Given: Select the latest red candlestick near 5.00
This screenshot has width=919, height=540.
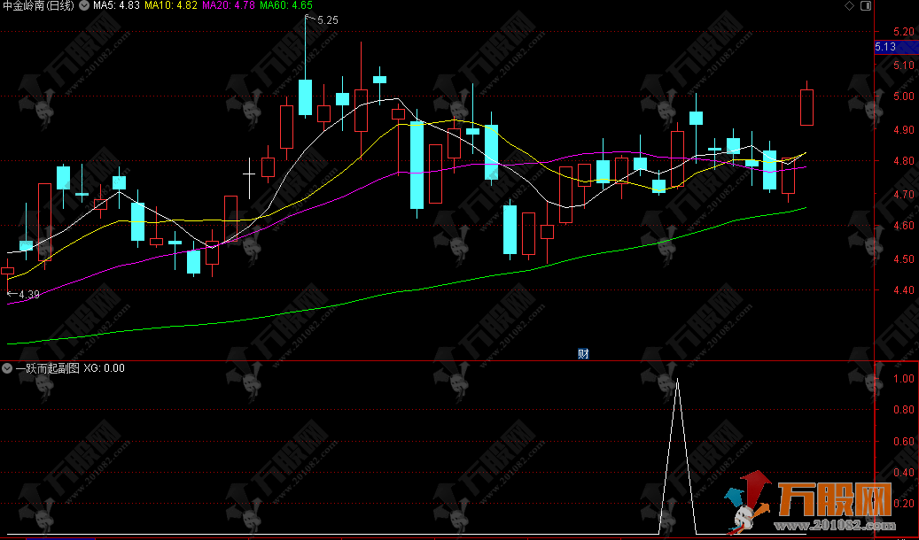Looking at the screenshot, I should click(x=807, y=108).
